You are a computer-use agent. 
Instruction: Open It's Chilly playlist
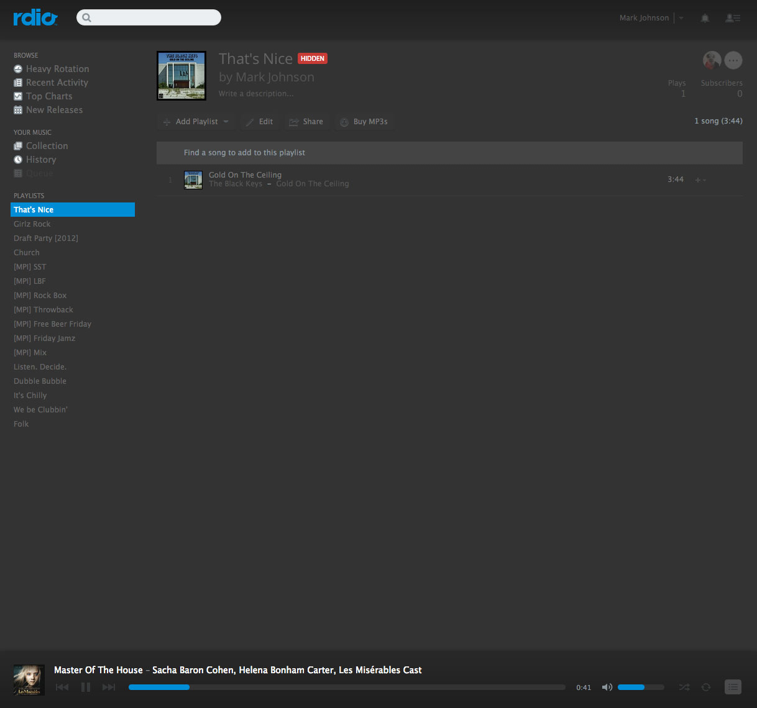click(30, 396)
